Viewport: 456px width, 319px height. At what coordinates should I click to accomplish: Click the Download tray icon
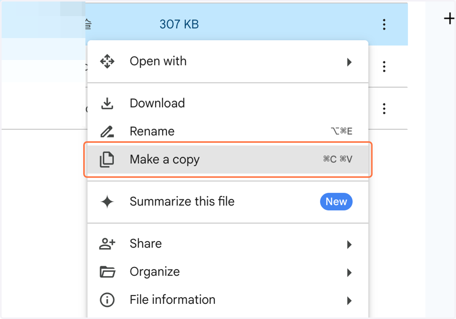[107, 103]
